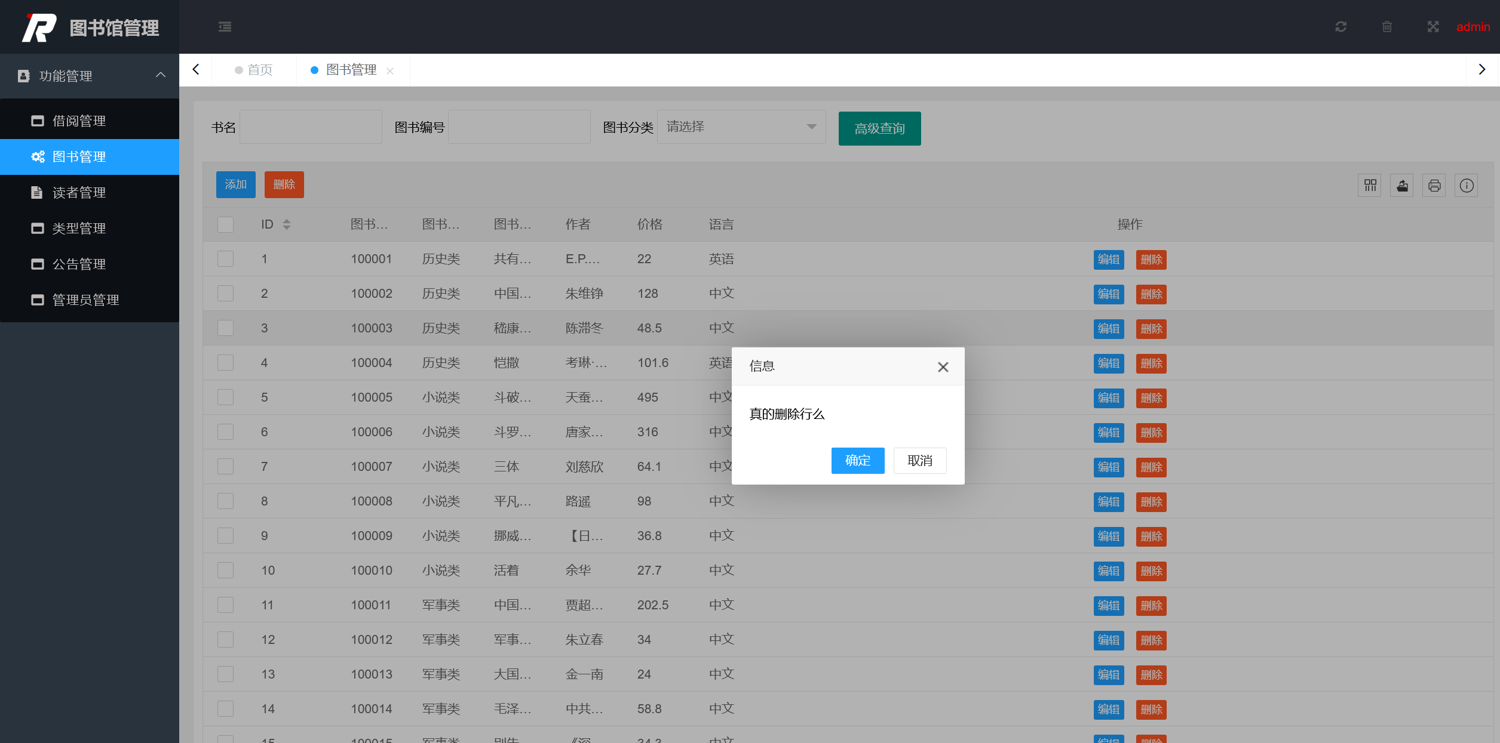1500x743 pixels.
Task: Click the sidebar collapse menu icon
Action: [225, 27]
